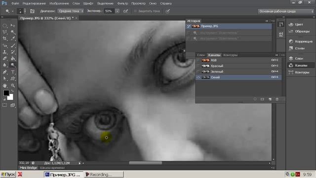Open the Файл menu
316x178 pixels.
click(15, 3)
